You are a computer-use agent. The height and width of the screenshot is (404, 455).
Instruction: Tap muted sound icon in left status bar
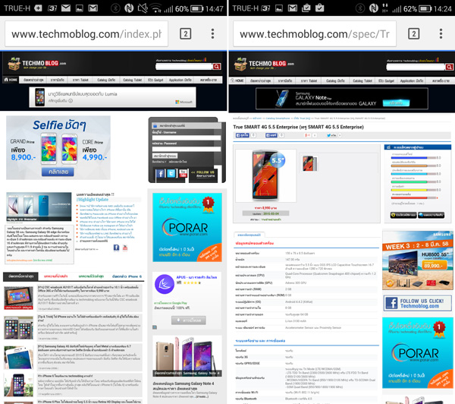[143, 8]
